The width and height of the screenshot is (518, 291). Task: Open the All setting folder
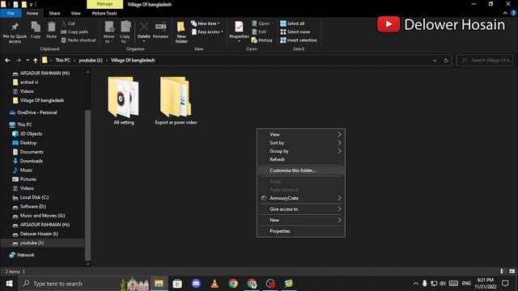click(124, 100)
